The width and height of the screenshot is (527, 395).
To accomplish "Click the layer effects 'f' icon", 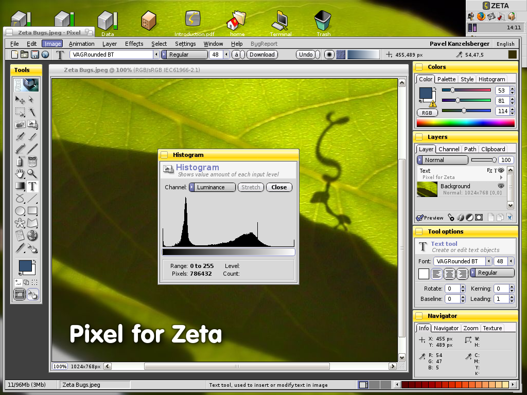I will [x=461, y=218].
